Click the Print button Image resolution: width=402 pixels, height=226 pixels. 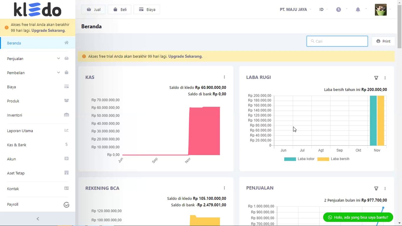pyautogui.click(x=383, y=41)
